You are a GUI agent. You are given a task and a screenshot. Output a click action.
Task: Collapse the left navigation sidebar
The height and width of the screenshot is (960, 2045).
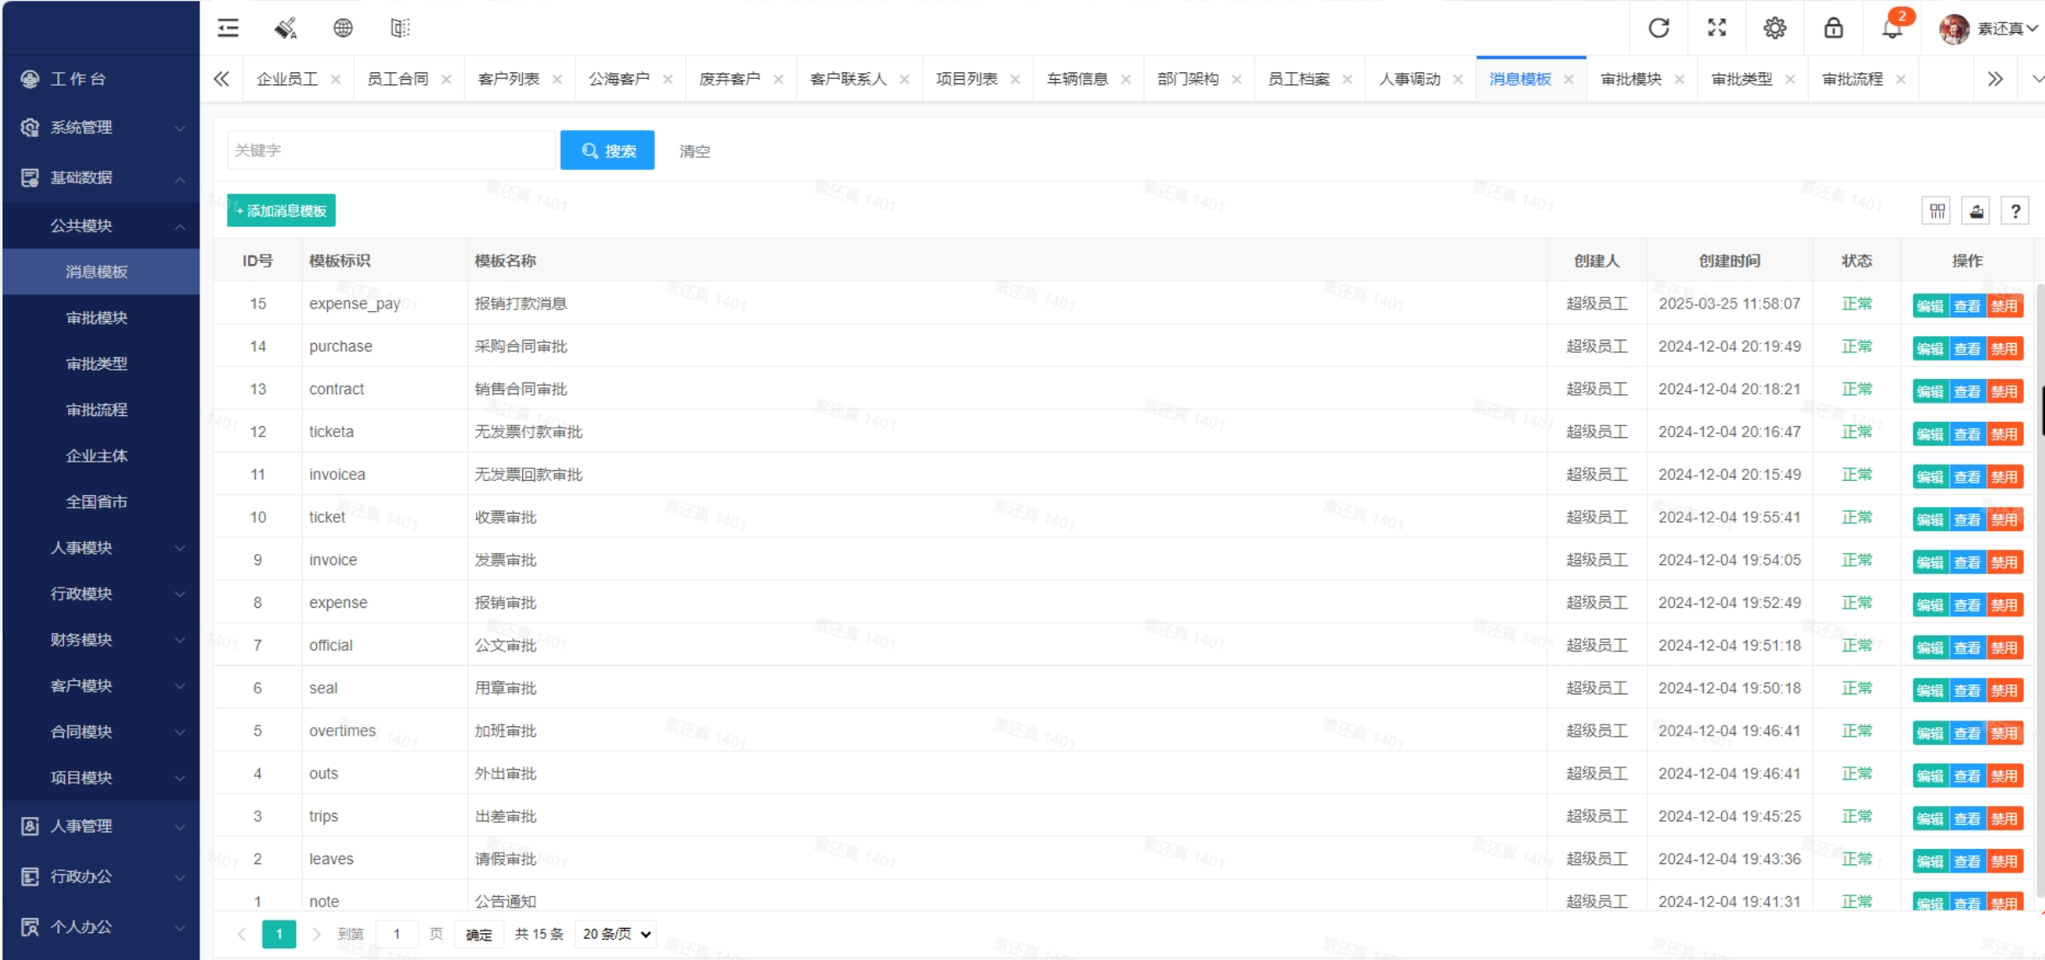[x=227, y=28]
